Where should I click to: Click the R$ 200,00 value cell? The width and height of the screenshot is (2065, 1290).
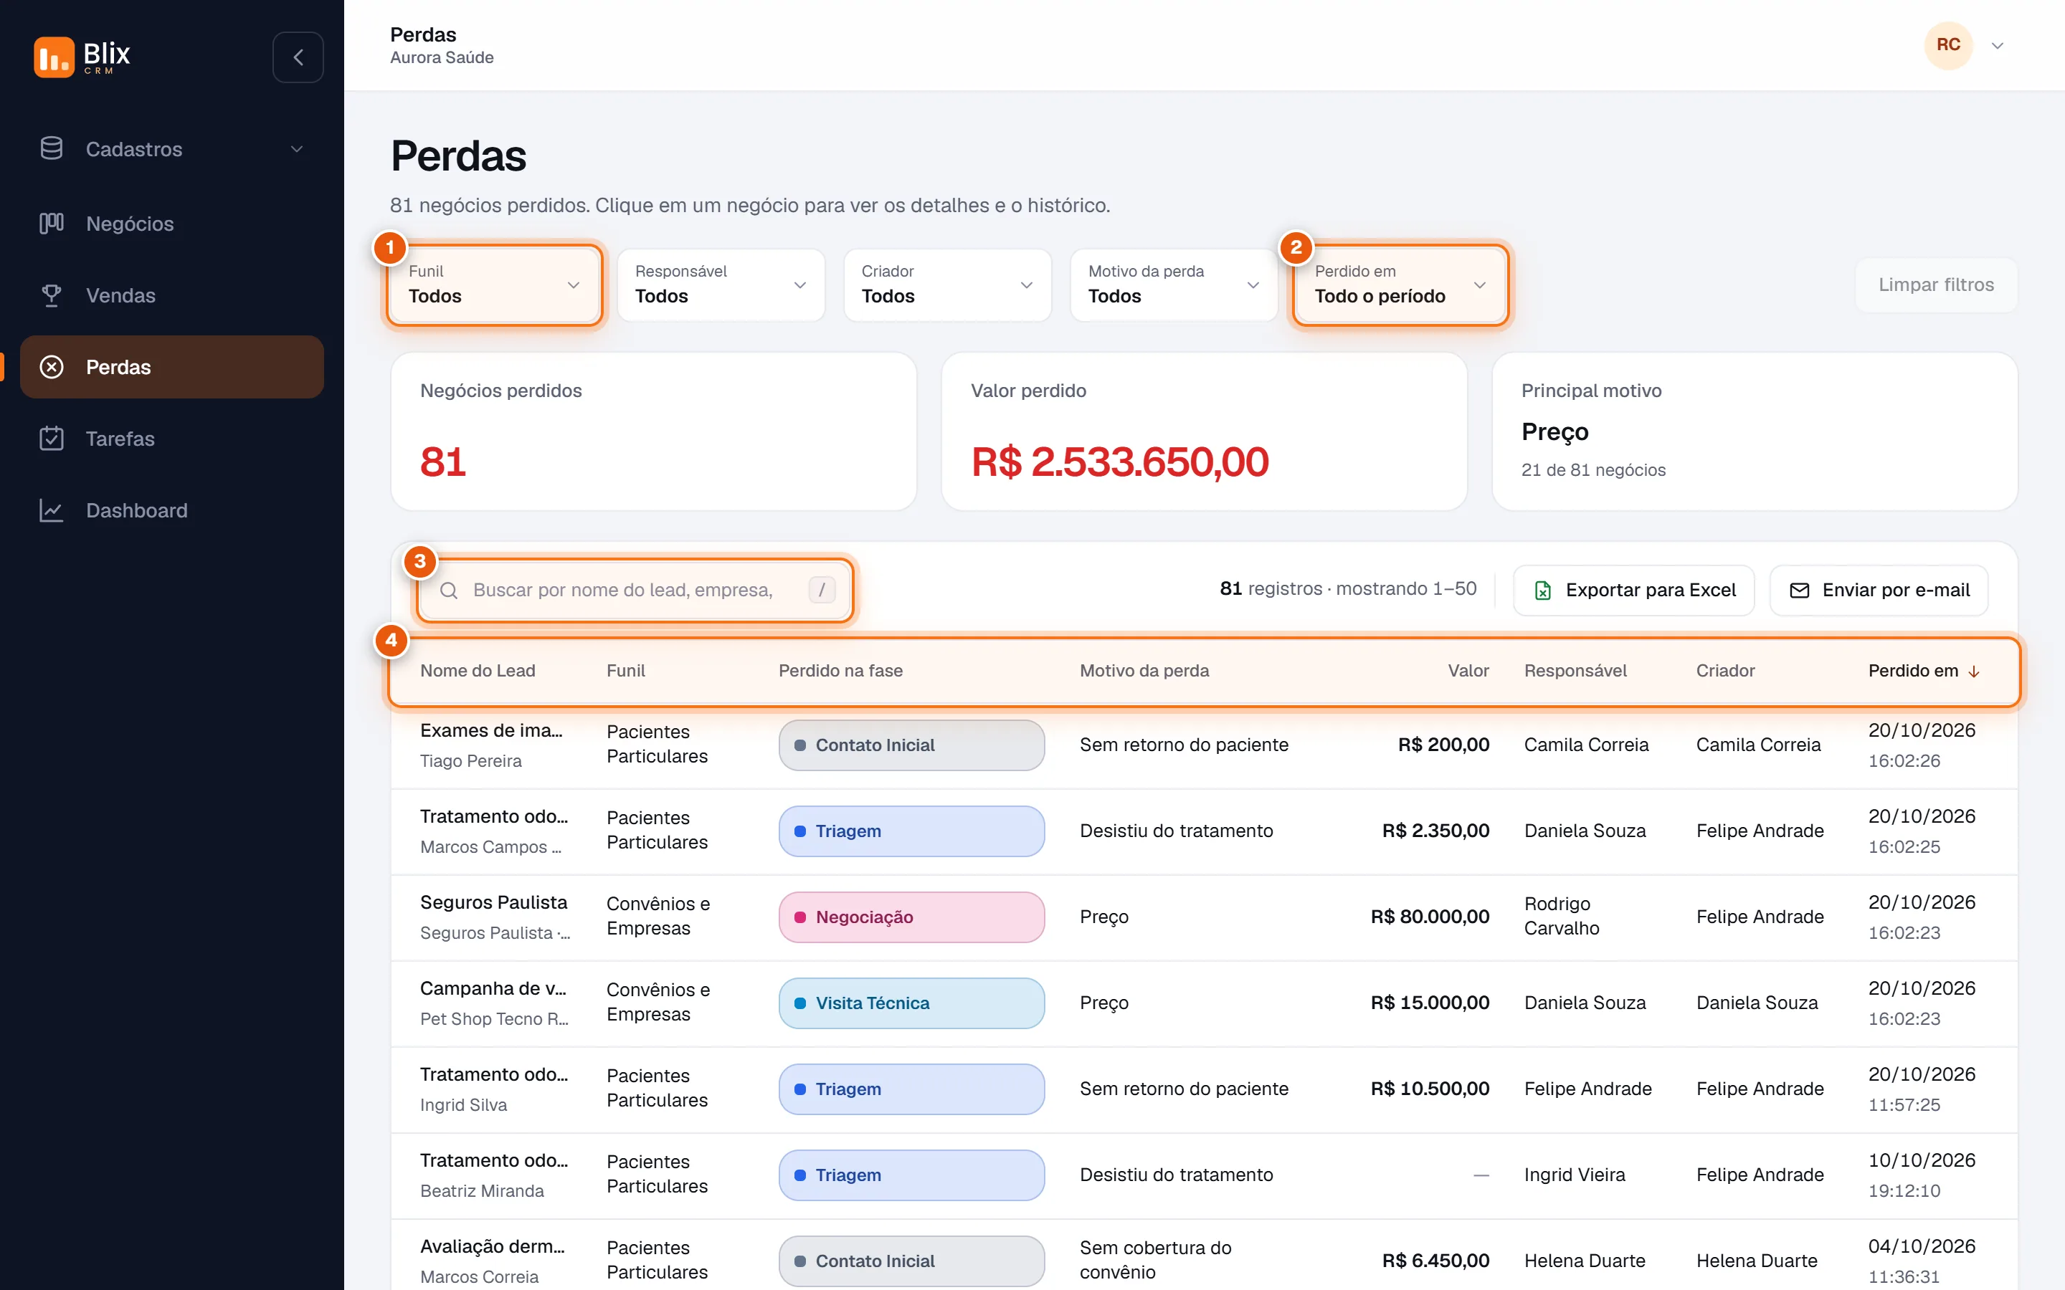[1443, 745]
